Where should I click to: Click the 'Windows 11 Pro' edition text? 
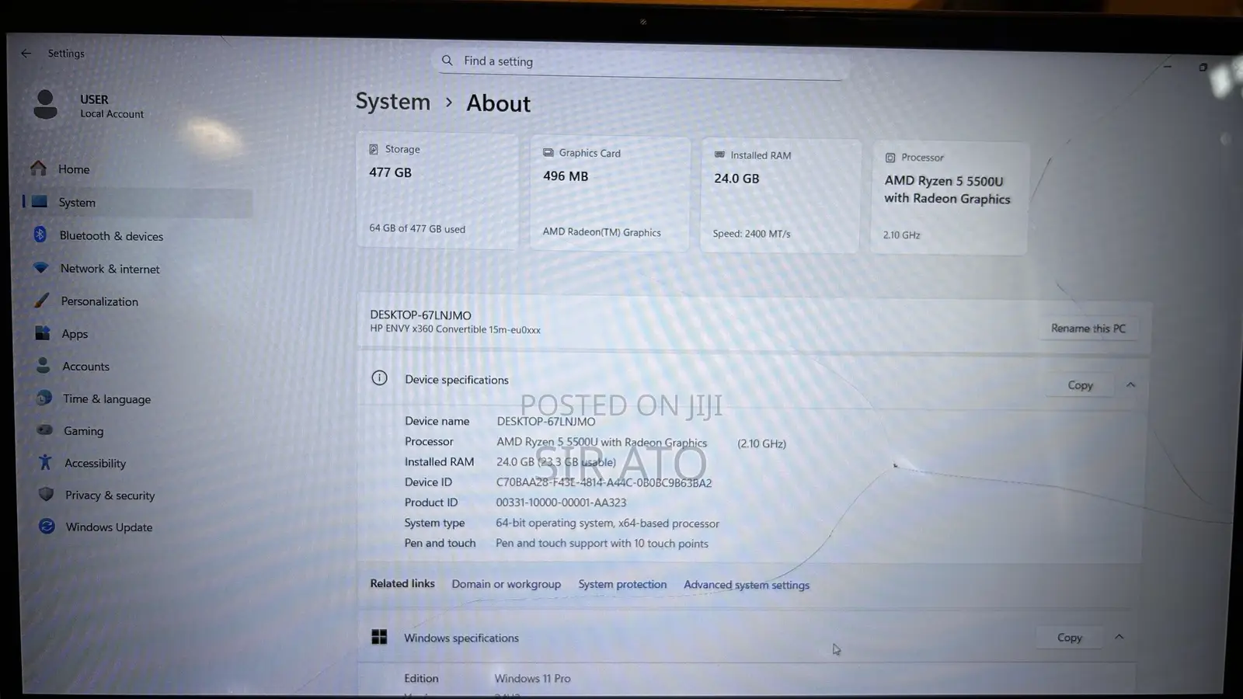(x=532, y=678)
